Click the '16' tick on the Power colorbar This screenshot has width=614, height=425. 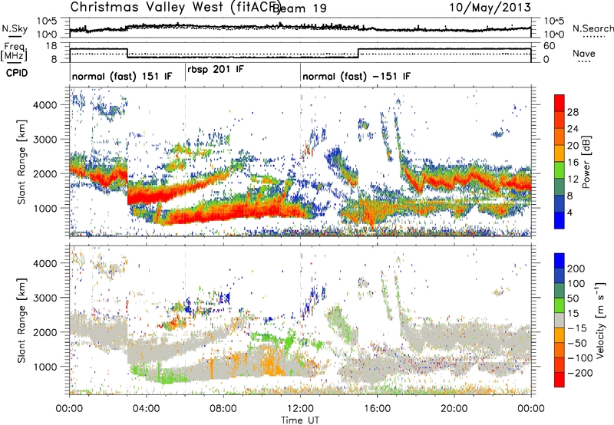573,163
